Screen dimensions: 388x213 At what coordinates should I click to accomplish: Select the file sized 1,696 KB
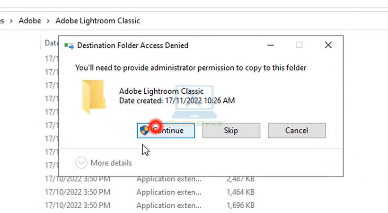click(x=168, y=205)
